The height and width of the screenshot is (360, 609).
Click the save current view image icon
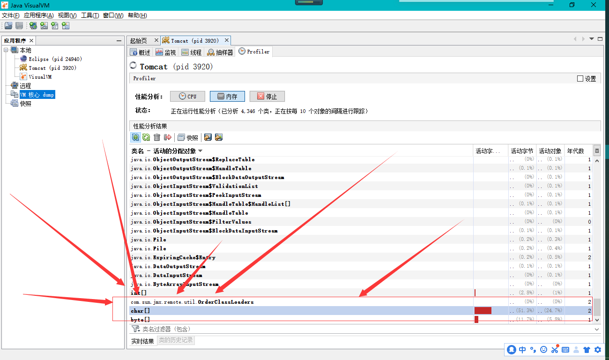[x=219, y=137]
